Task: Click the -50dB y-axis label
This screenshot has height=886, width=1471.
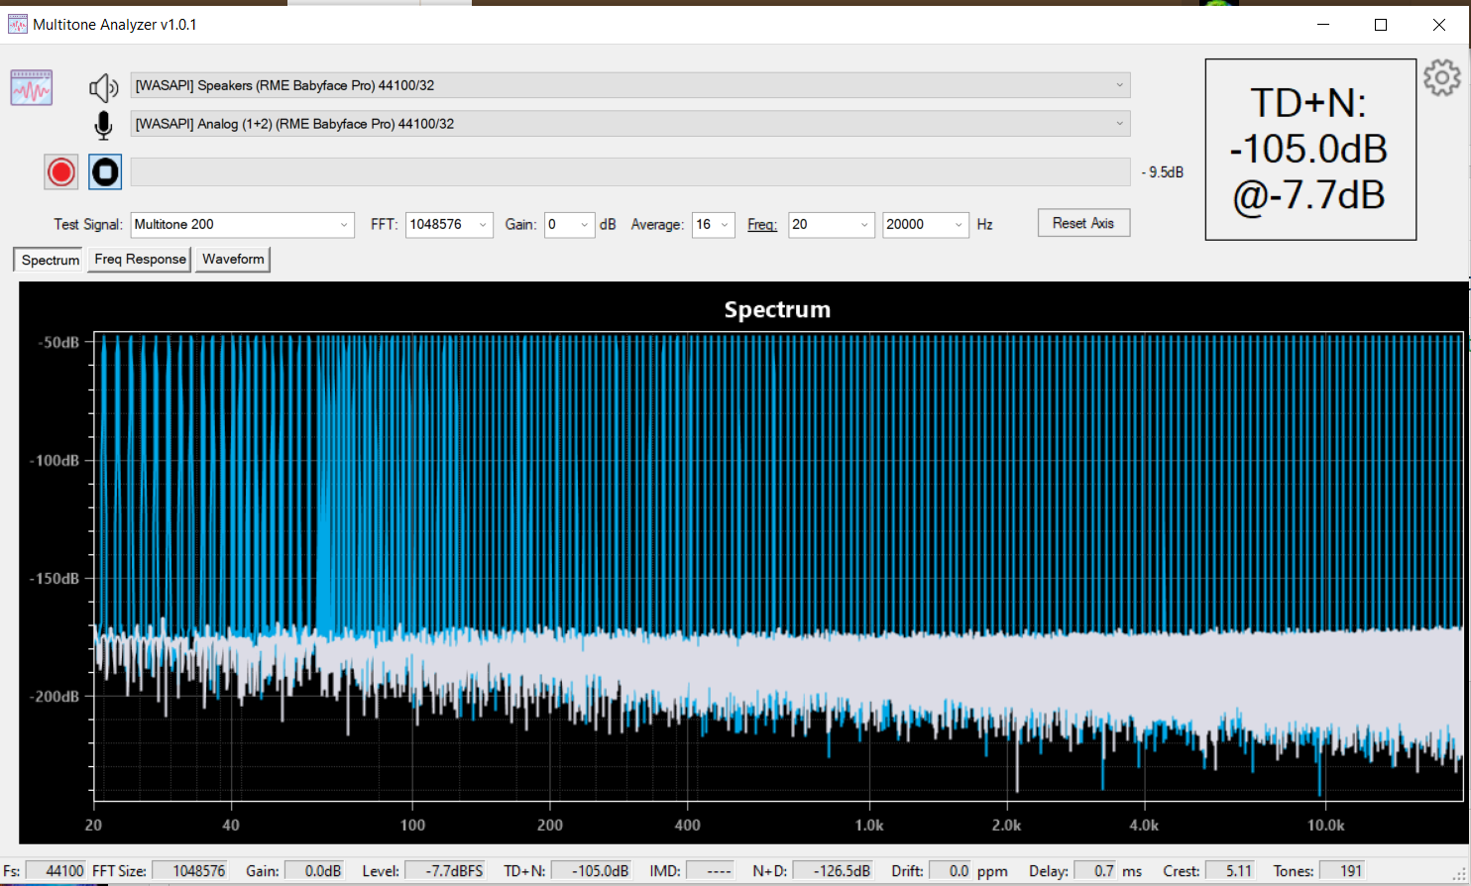Action: 58,343
